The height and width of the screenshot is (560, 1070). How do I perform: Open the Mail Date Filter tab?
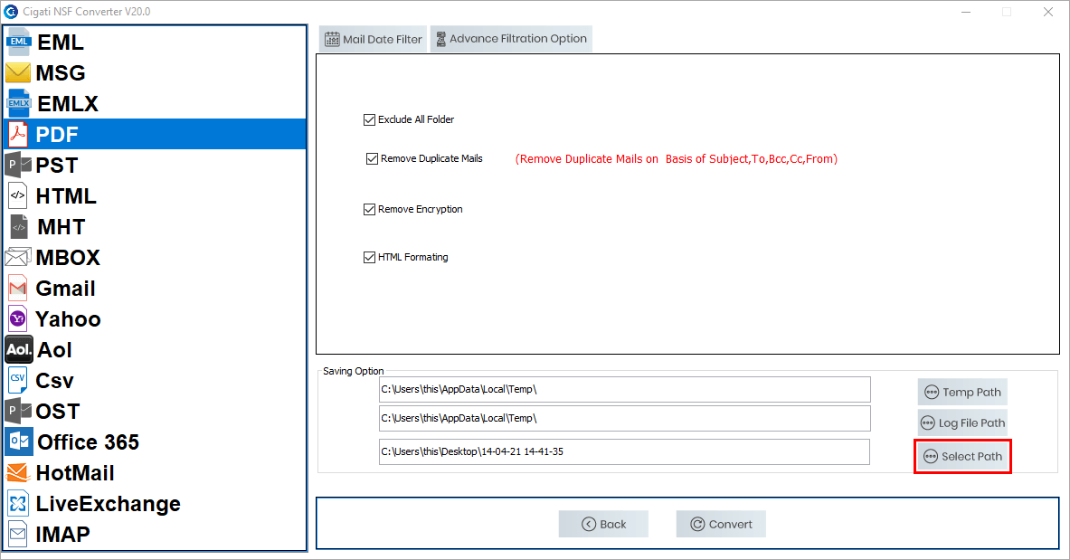[x=374, y=39]
